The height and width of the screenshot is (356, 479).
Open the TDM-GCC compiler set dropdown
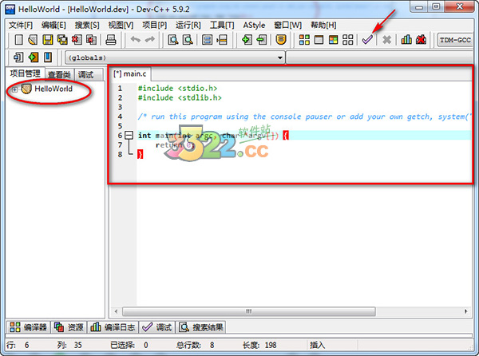pos(455,40)
